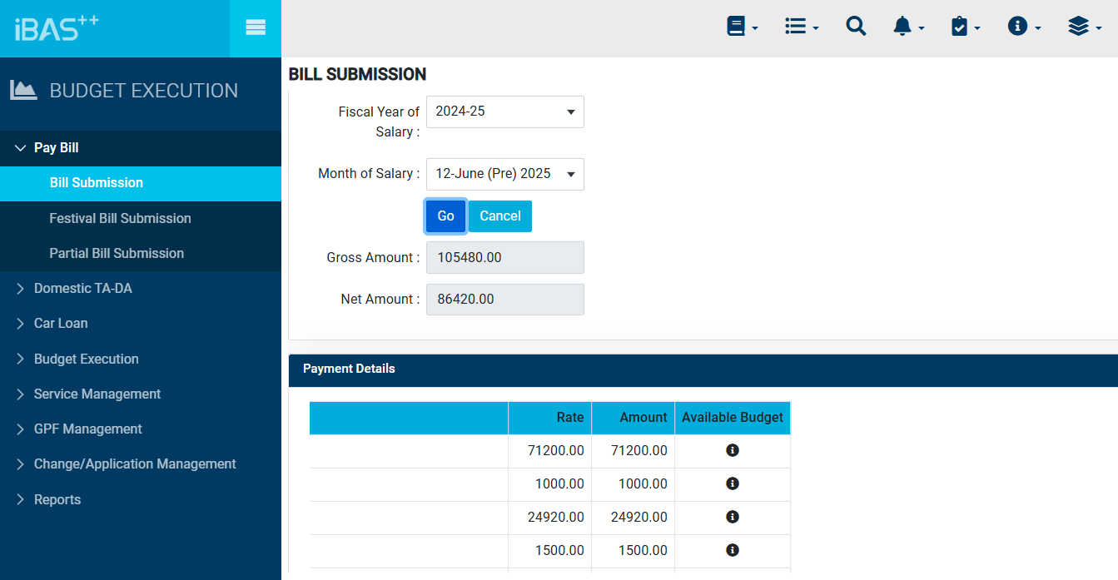Expand the GPF Management section
The width and height of the screenshot is (1118, 580).
(x=87, y=429)
